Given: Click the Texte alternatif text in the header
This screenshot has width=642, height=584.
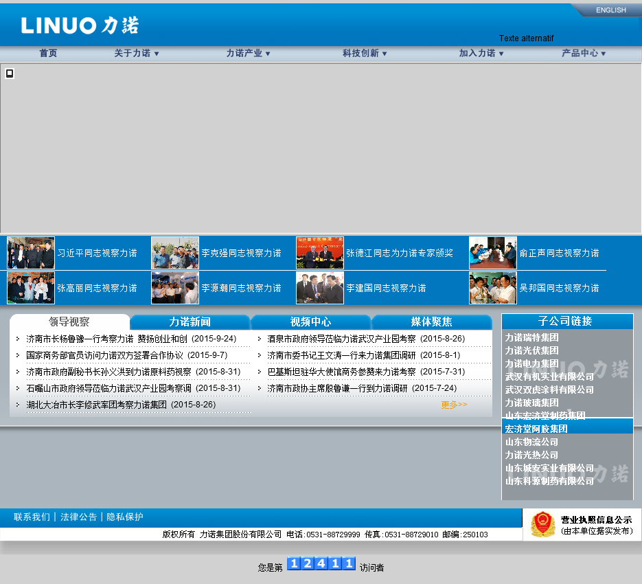Looking at the screenshot, I should click(x=526, y=38).
